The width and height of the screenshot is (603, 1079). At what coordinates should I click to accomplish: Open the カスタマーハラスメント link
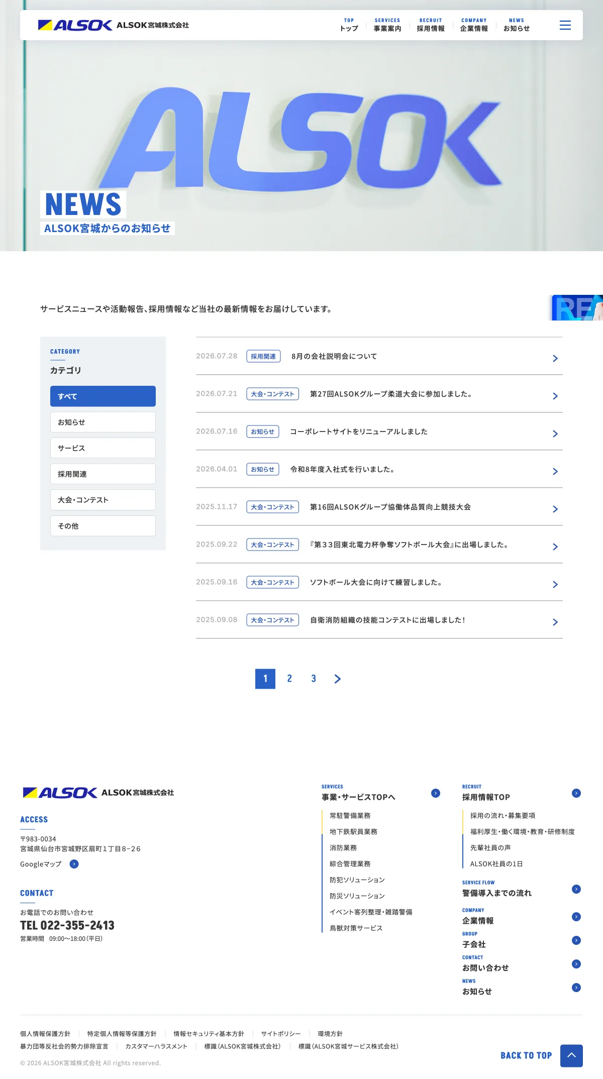[x=156, y=1046]
